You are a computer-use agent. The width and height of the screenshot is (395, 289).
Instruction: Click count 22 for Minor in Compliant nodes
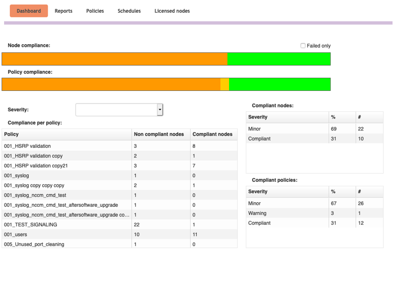[x=361, y=129]
